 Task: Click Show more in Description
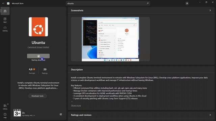pyautogui.click(x=76, y=106)
